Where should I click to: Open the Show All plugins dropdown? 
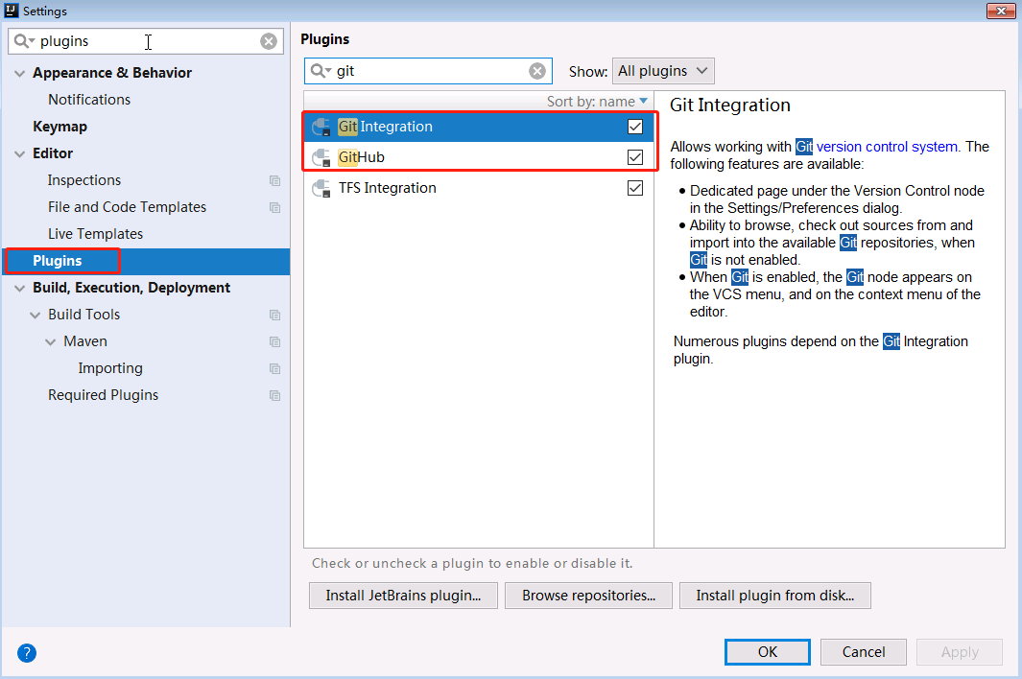(x=663, y=71)
